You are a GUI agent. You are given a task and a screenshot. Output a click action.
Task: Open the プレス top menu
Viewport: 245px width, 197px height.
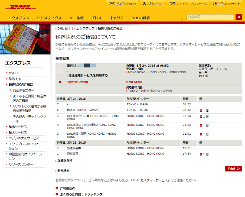point(96,18)
